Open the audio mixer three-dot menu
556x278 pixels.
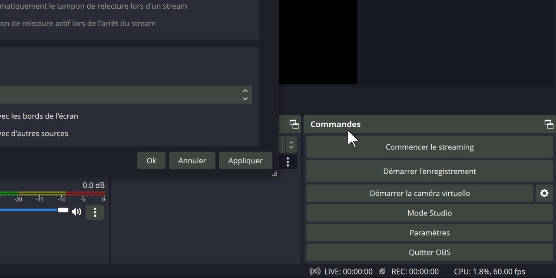point(95,212)
